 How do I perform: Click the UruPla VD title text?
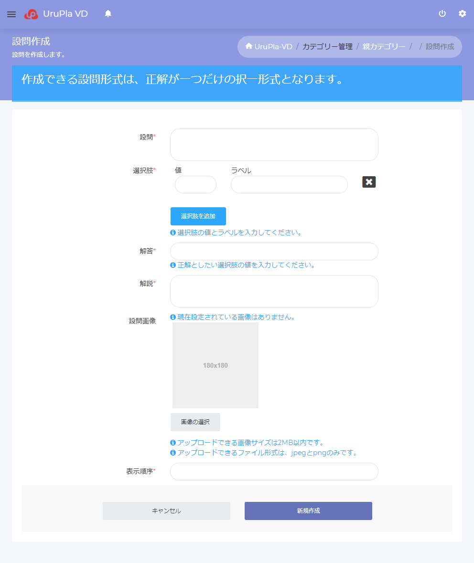(65, 14)
